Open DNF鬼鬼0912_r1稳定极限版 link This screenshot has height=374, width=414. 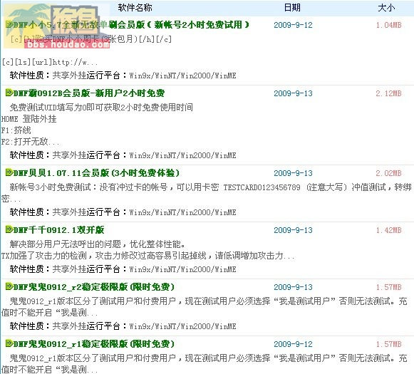[94, 344]
